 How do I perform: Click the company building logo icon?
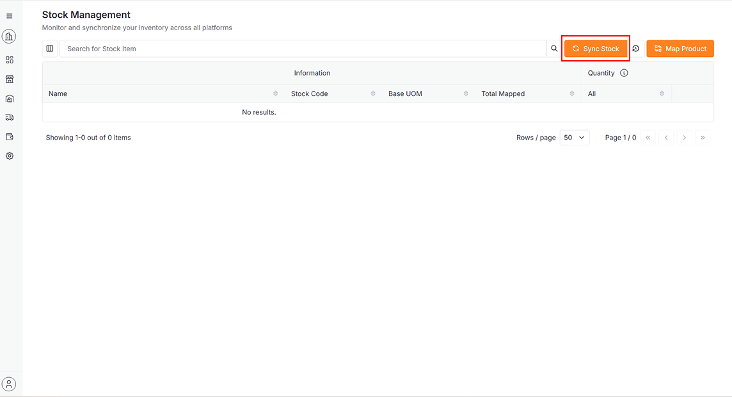point(9,36)
